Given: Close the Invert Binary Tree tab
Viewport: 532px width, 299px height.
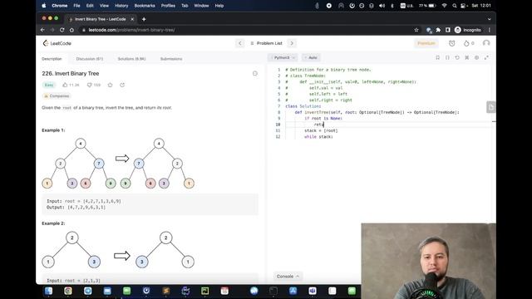Looking at the screenshot, I should tap(132, 19).
